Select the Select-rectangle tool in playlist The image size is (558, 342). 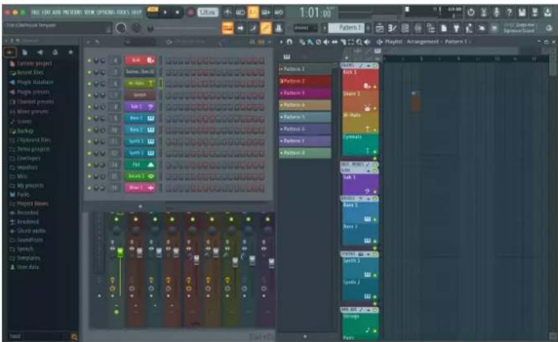pyautogui.click(x=351, y=42)
